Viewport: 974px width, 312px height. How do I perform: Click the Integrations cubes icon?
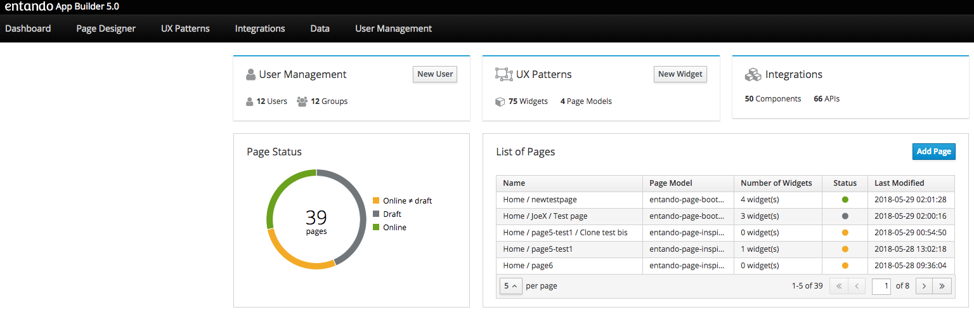(753, 75)
